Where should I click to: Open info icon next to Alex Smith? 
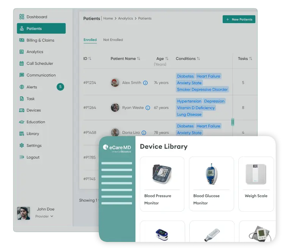point(146,83)
